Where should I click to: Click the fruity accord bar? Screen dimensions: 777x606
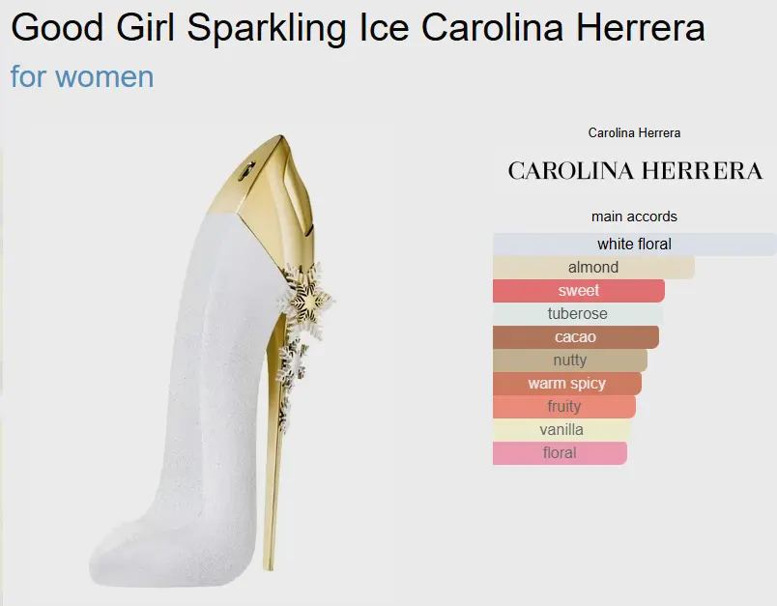click(x=564, y=407)
